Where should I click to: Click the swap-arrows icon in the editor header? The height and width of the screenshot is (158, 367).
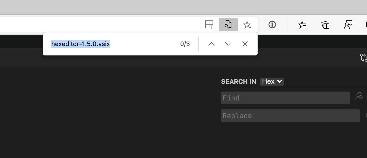point(363,58)
